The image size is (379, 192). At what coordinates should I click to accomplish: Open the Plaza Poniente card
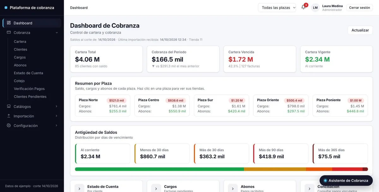click(340, 105)
